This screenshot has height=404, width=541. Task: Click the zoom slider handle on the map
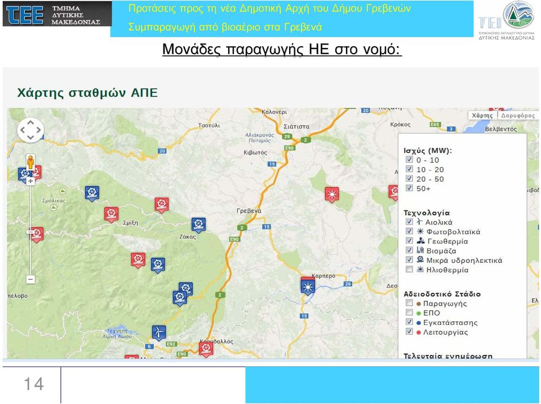click(30, 232)
